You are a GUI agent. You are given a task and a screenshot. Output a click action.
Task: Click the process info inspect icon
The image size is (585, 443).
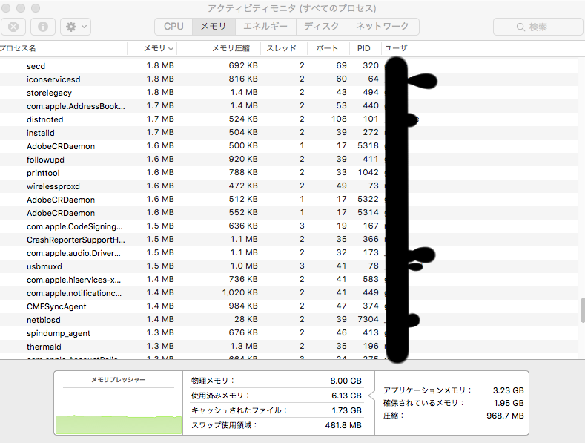click(x=42, y=26)
